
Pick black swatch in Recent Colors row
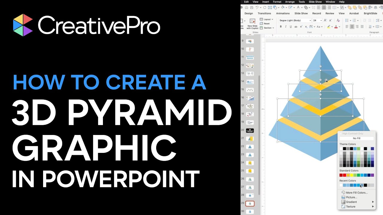coord(365,185)
